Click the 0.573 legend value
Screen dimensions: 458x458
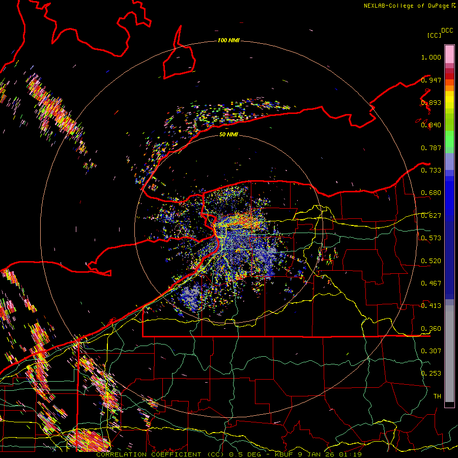pos(431,238)
